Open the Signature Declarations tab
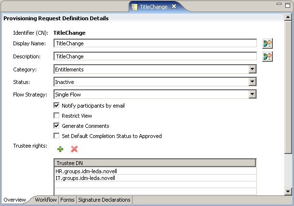Viewport: 294px width, 206px height. point(104,200)
